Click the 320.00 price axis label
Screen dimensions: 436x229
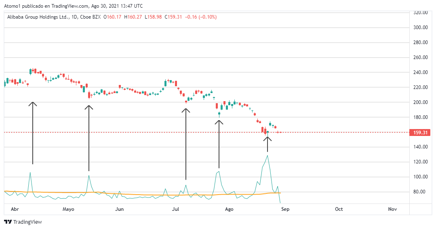pyautogui.click(x=420, y=13)
